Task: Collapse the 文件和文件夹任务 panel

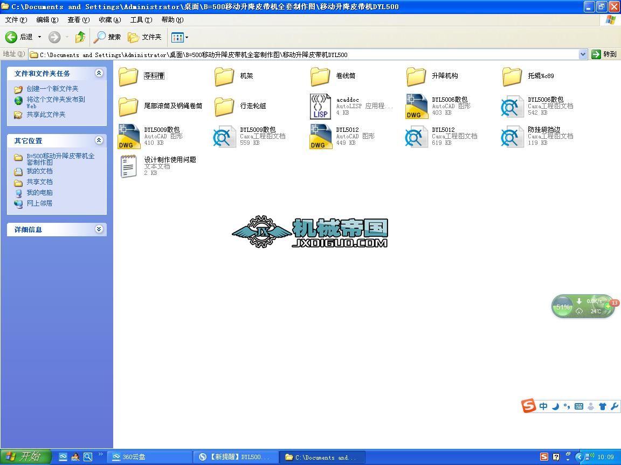Action: pyautogui.click(x=99, y=73)
